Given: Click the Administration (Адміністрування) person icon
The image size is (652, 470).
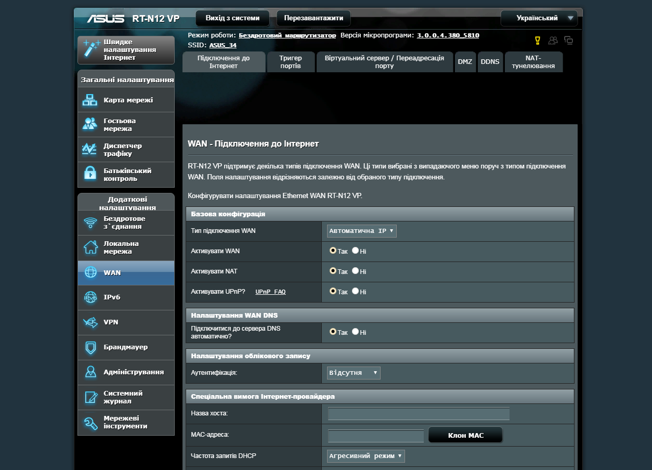Looking at the screenshot, I should click(x=90, y=372).
